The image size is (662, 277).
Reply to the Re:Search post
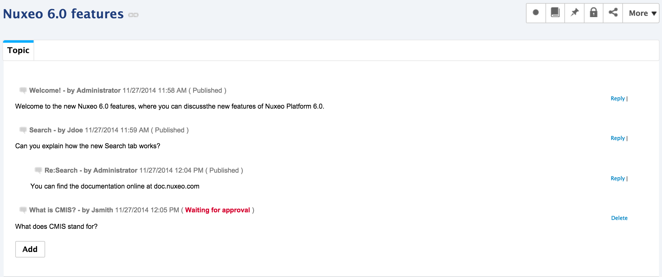pyautogui.click(x=617, y=178)
